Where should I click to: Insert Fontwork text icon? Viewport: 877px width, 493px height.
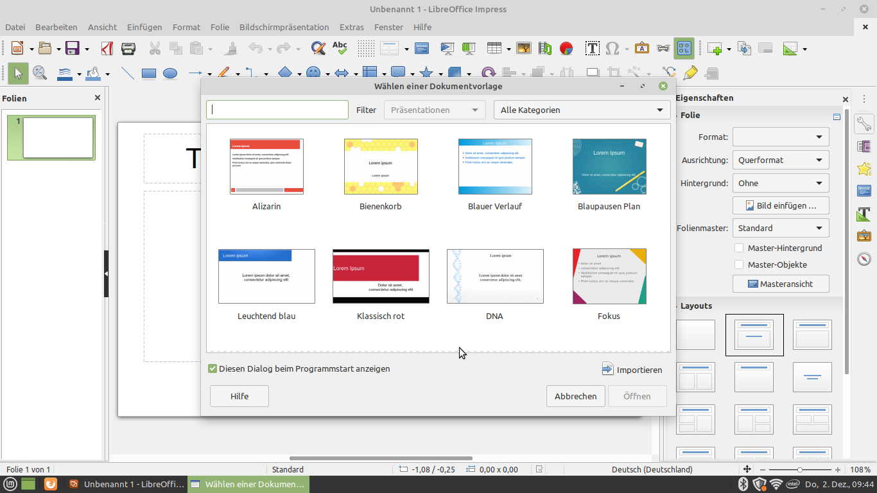(x=641, y=48)
